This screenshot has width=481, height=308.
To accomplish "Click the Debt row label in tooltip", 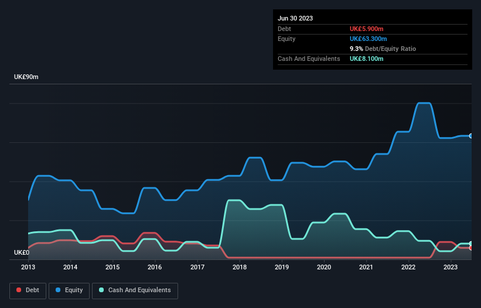I will point(284,29).
